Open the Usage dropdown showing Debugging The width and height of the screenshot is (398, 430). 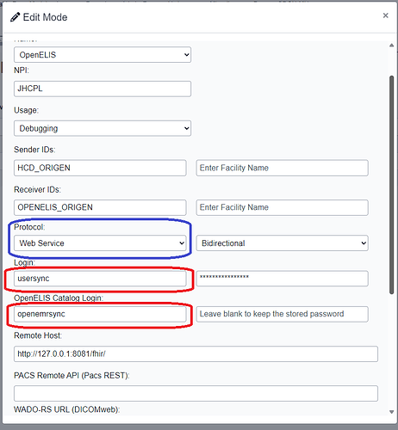pos(103,128)
